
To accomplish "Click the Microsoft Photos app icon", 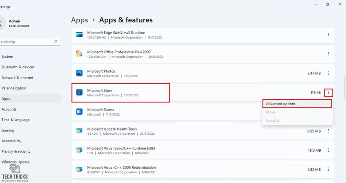I will coord(79,73).
